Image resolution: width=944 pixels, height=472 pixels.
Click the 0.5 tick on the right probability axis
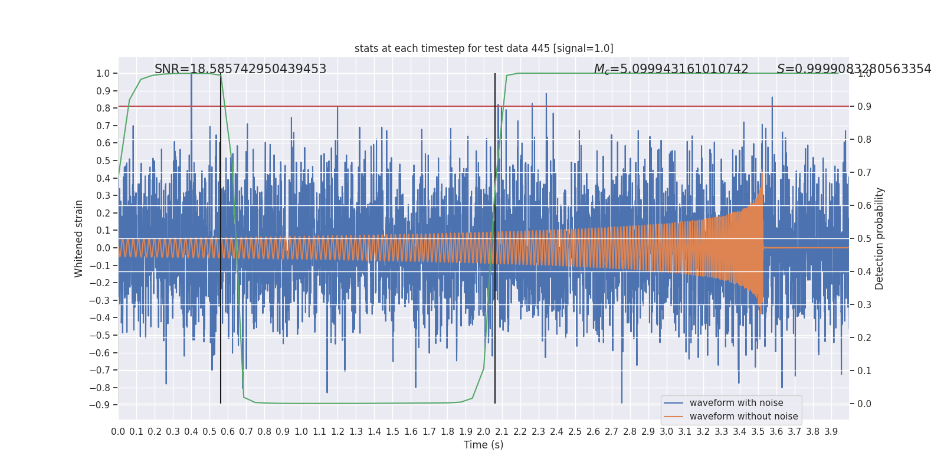tap(864, 239)
